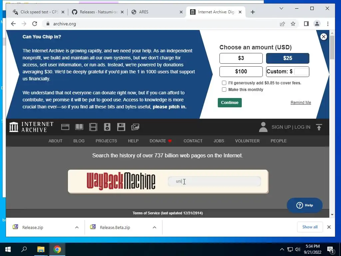Screen dimensions: 341x256
Task: Open the Software (floppy disk) icon
Action: pyautogui.click(x=121, y=127)
